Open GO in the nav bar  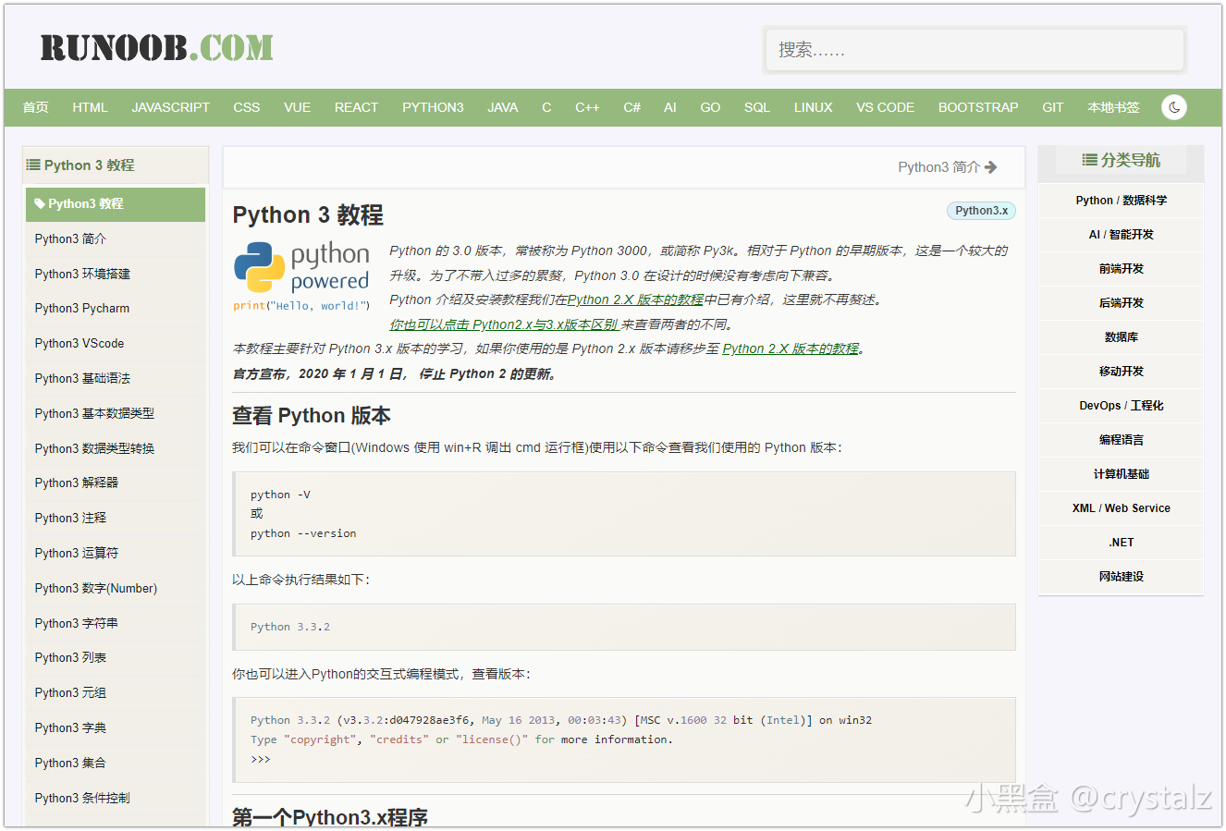tap(710, 107)
